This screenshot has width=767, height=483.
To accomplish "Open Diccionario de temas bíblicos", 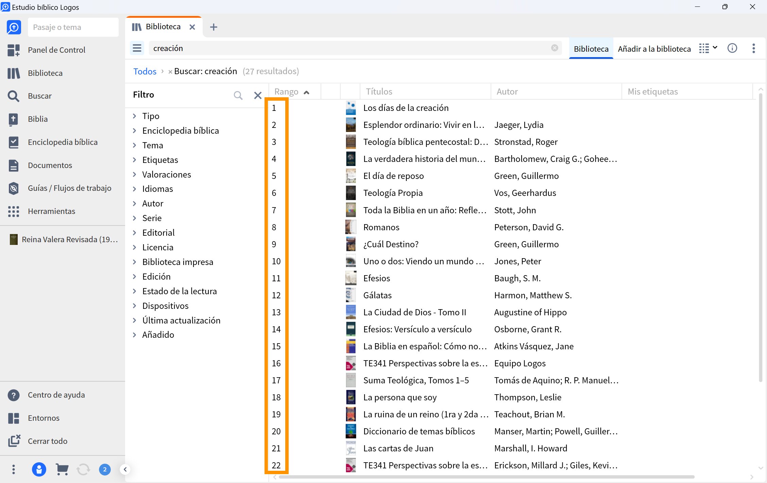I will [x=419, y=431].
